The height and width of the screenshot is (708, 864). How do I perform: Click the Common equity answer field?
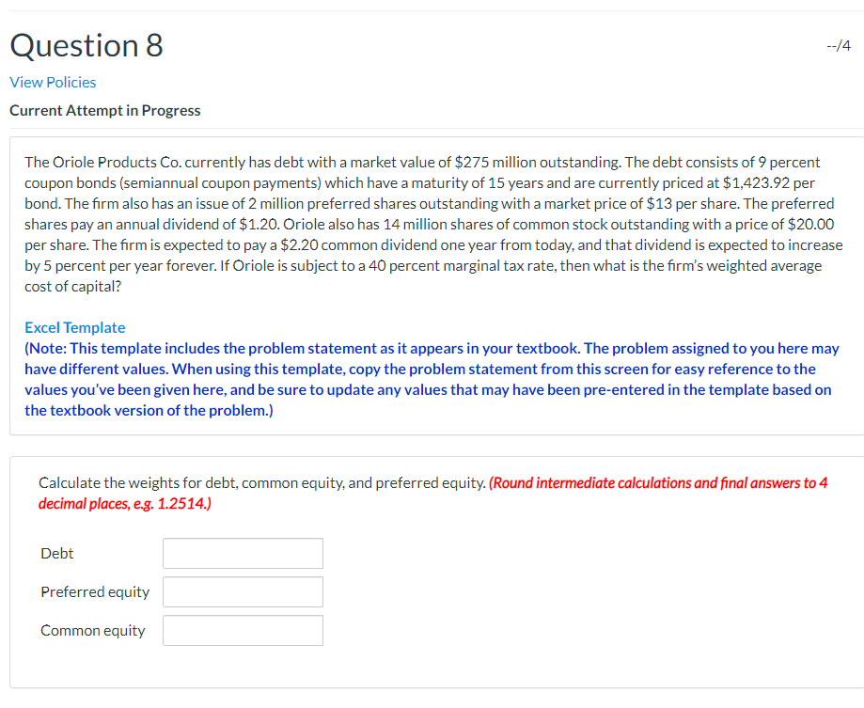[x=242, y=630]
